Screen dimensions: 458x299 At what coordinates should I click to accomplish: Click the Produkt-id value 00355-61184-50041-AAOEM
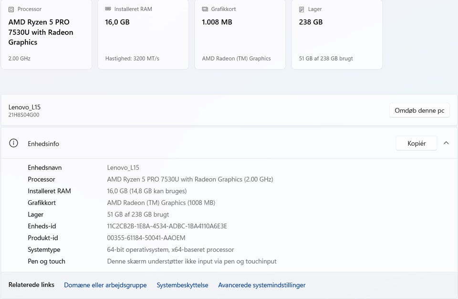[146, 238]
